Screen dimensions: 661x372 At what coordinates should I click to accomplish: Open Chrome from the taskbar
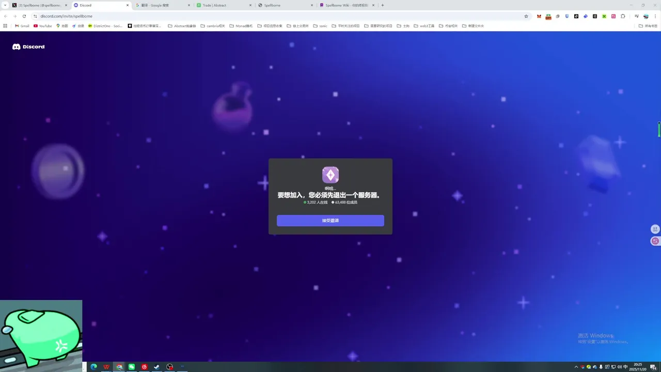[119, 367]
